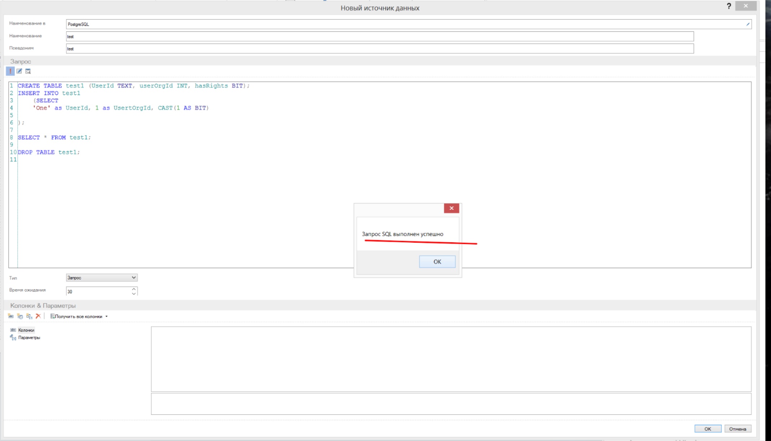Select the Параметры tree item
The height and width of the screenshot is (441, 771).
coord(29,337)
